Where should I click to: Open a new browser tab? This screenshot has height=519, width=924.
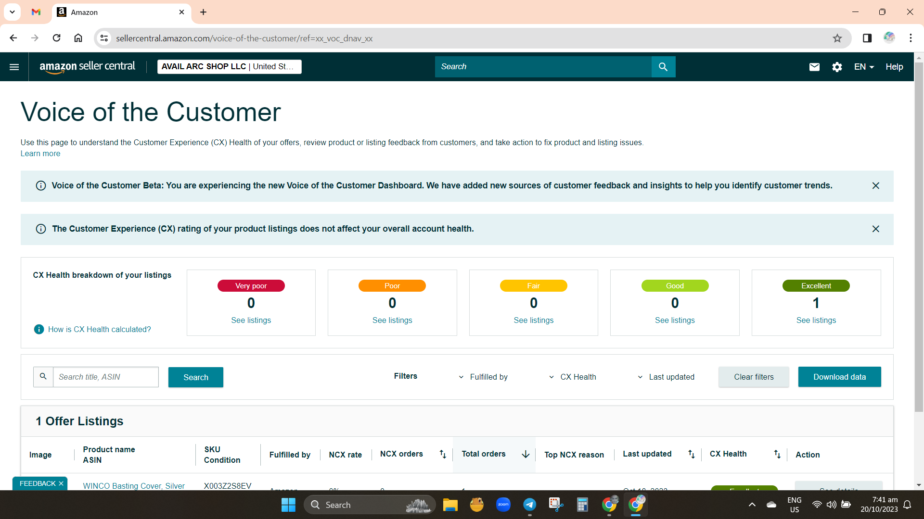203,12
